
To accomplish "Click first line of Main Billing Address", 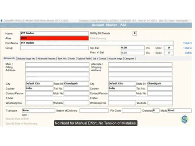I will click(57, 65).
